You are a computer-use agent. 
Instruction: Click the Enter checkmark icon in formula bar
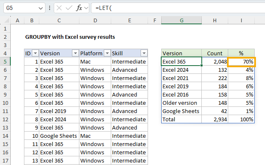coord(69,8)
